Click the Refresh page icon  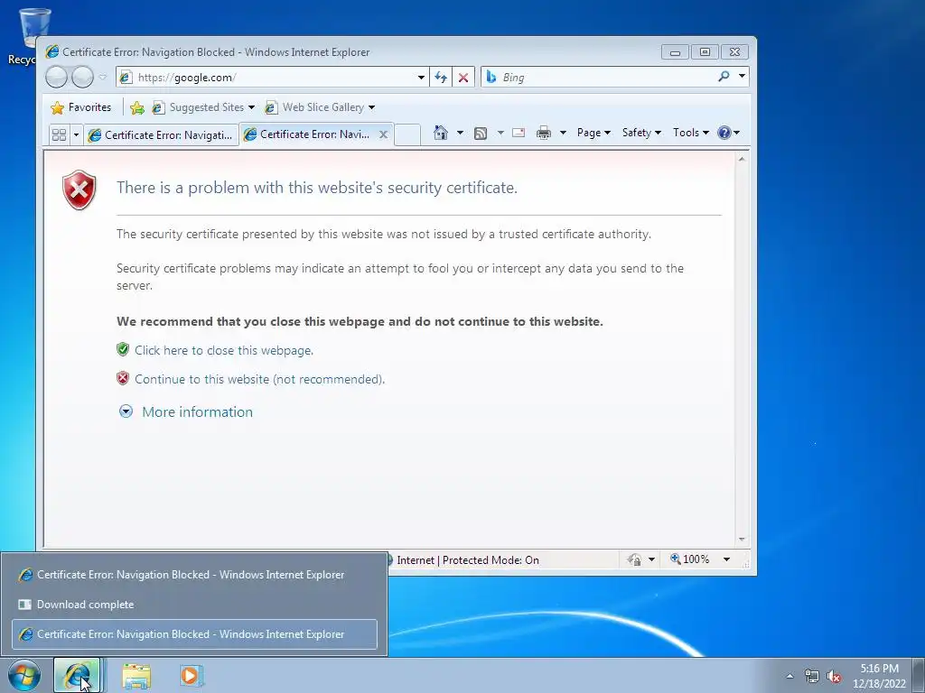click(441, 78)
